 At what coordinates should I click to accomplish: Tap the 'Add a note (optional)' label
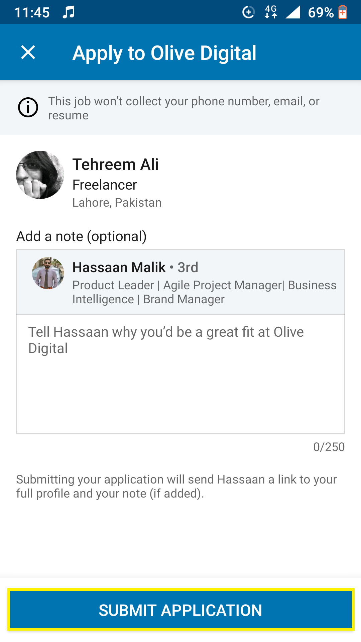pyautogui.click(x=82, y=236)
